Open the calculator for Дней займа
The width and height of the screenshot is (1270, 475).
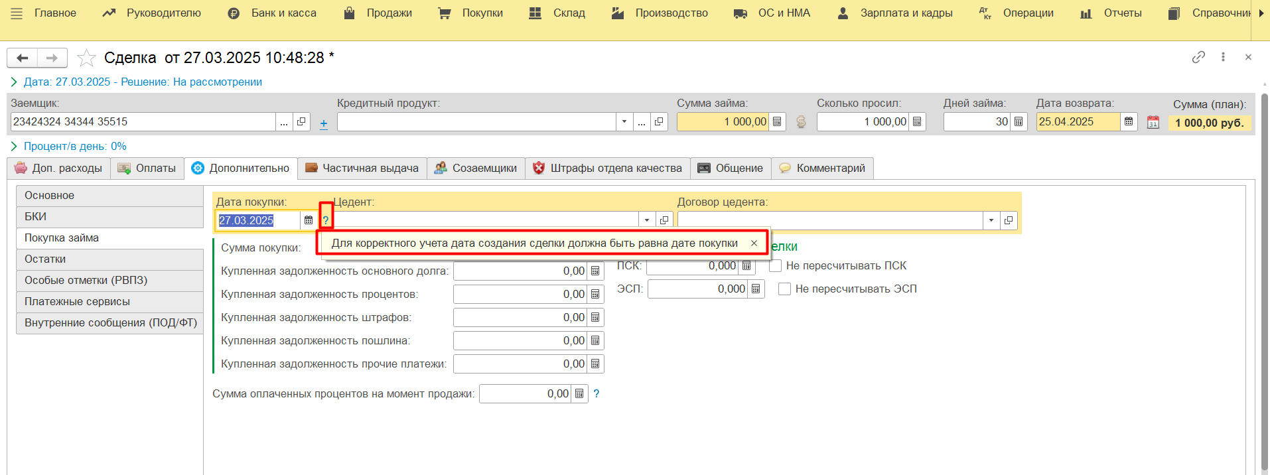click(x=1019, y=121)
